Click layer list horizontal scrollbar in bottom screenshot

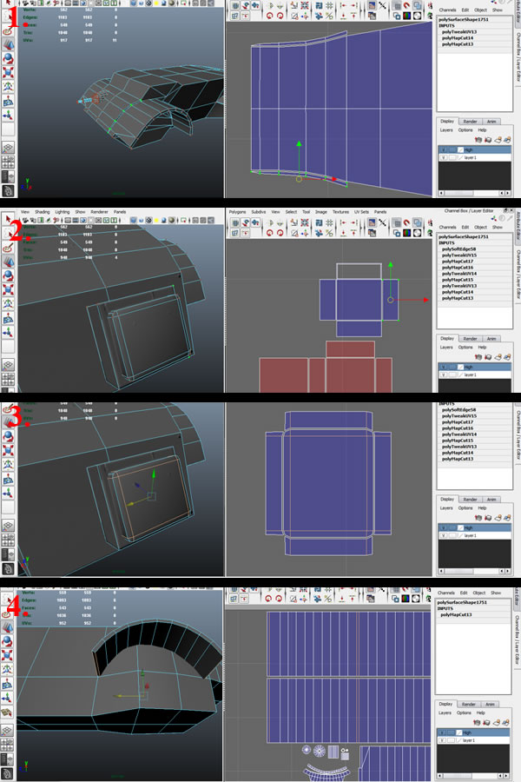coord(473,776)
